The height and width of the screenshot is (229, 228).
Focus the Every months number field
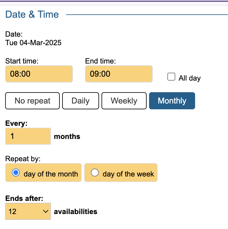pos(28,136)
